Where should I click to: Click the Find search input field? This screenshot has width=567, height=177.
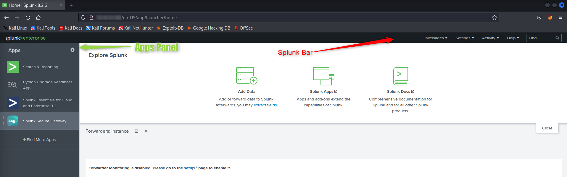point(541,38)
